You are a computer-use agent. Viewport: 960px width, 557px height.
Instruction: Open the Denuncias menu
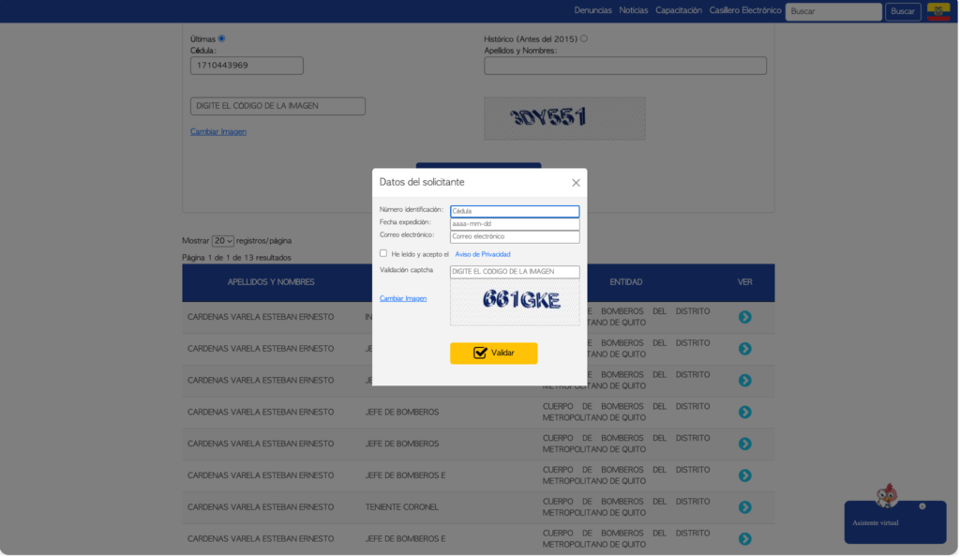(592, 10)
